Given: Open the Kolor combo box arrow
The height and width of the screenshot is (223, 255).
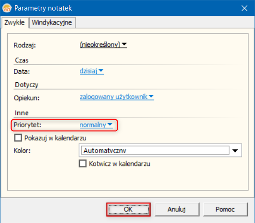Looking at the screenshot, I should (x=235, y=151).
